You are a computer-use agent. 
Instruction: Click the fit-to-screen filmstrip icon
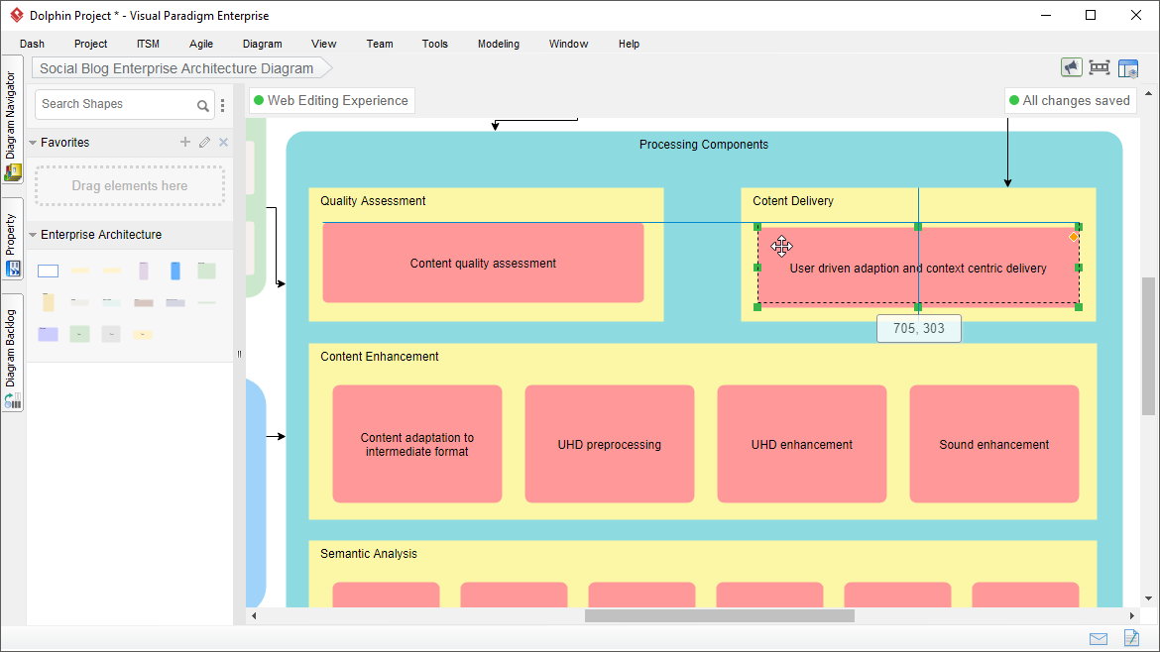[x=1100, y=68]
